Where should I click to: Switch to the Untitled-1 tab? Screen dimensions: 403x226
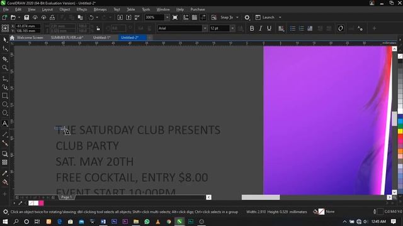101,38
